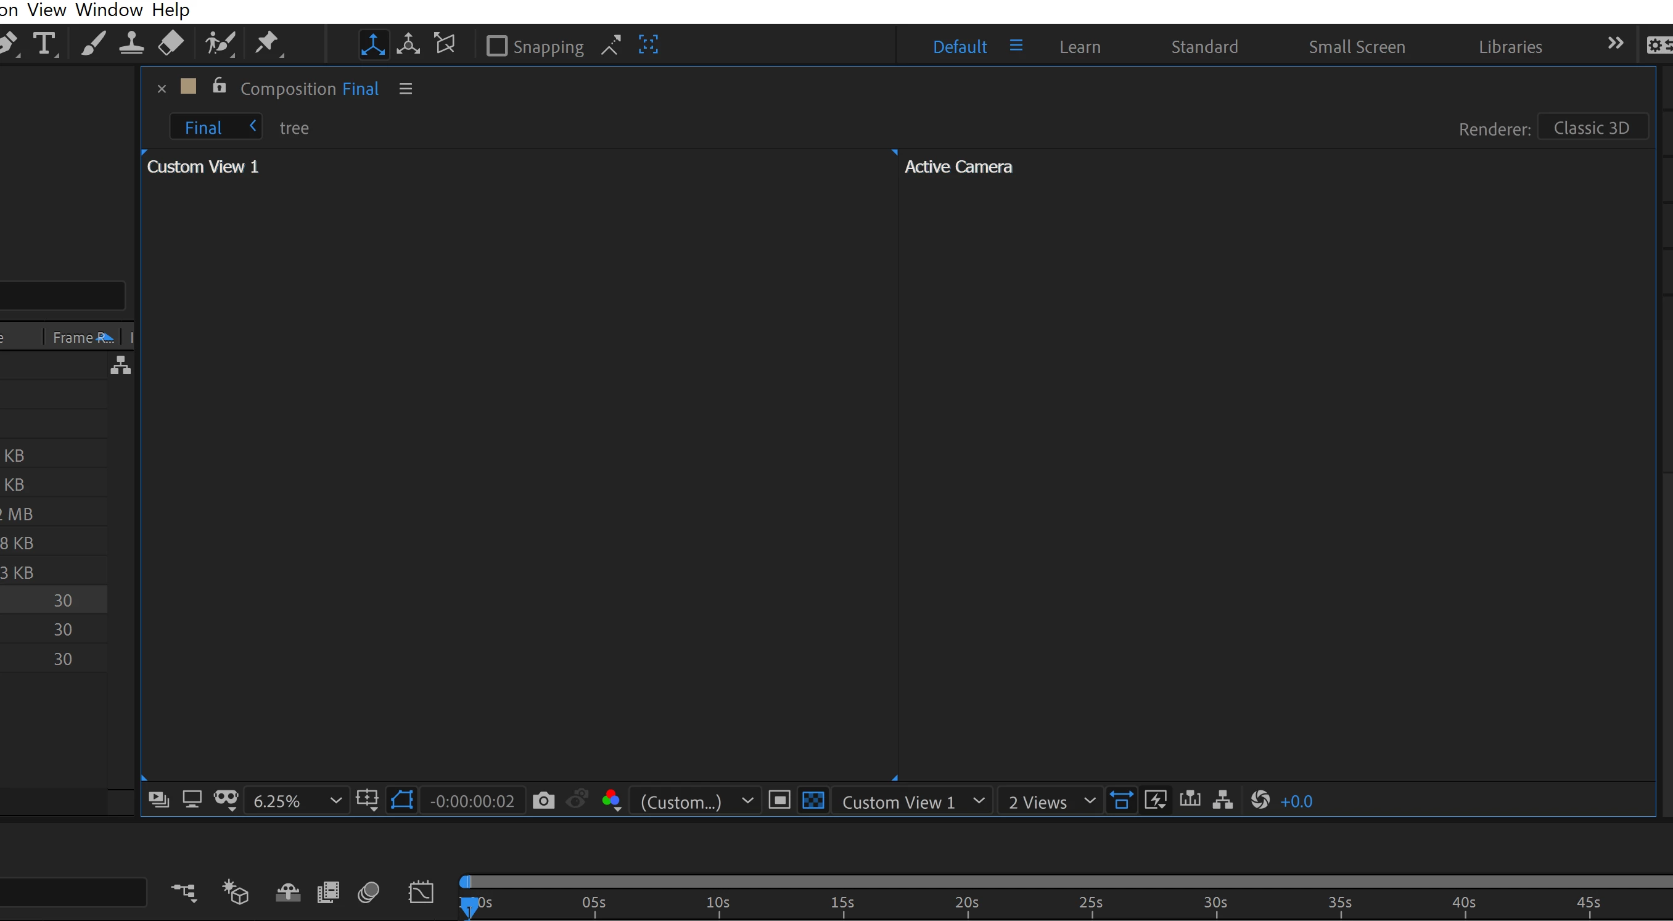Take a snapshot with camera icon
The height and width of the screenshot is (921, 1673).
click(543, 800)
